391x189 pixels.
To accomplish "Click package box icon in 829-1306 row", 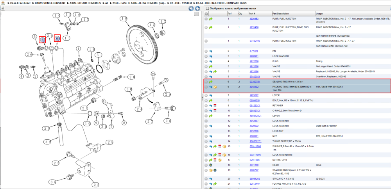I will pos(219,160).
